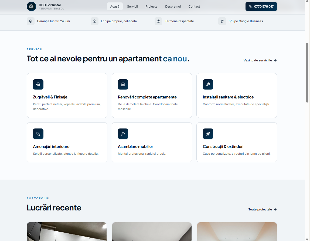Select the Construcții & extinderi icon
Viewport: 310px width, 241px height.
208,134
